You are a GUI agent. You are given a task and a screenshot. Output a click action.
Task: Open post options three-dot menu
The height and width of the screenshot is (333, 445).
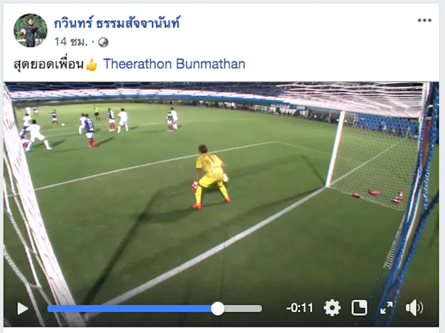click(x=425, y=20)
